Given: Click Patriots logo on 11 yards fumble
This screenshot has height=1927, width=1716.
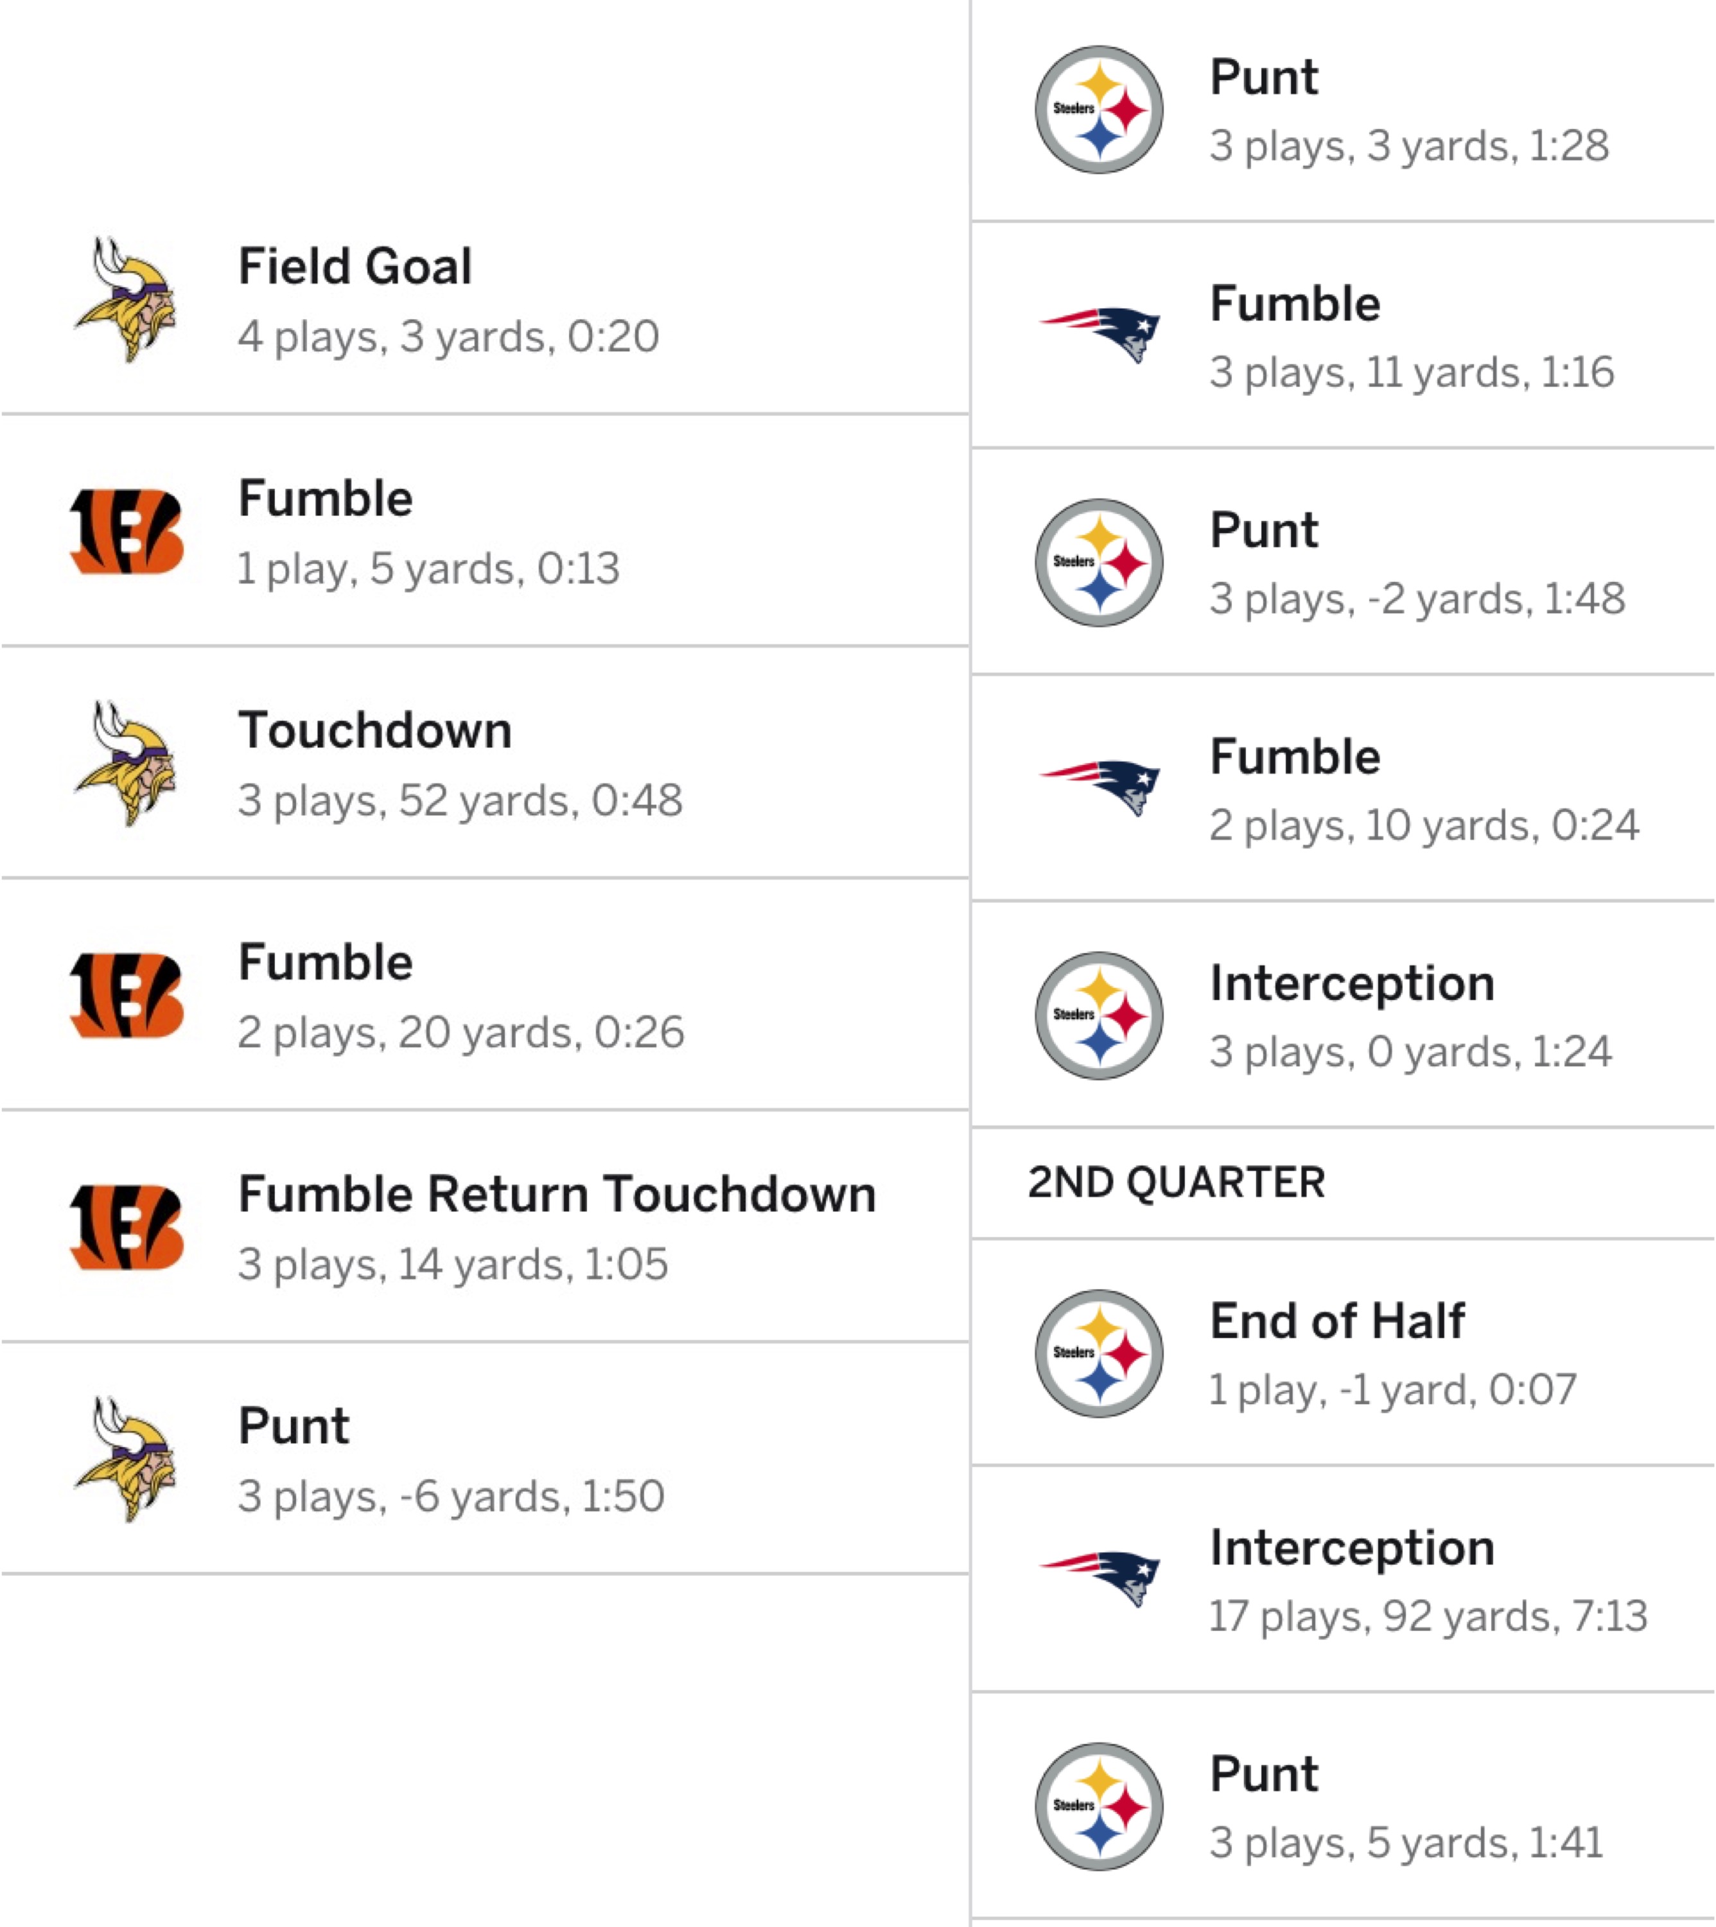Looking at the screenshot, I should click(x=1099, y=335).
